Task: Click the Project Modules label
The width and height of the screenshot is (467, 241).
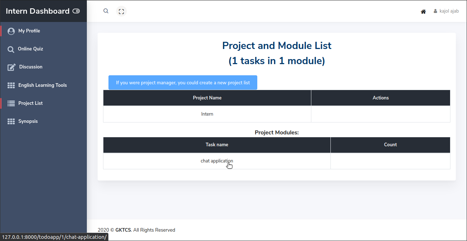Action: coord(277,133)
